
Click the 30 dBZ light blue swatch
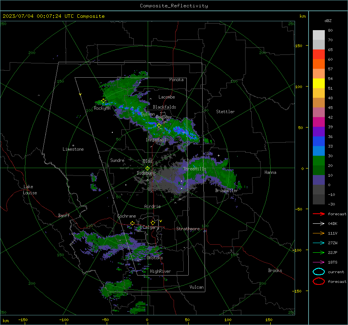click(319, 151)
